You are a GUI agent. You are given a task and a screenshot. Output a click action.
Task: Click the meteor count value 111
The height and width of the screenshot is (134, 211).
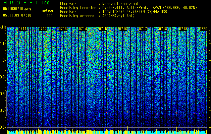point(50,15)
